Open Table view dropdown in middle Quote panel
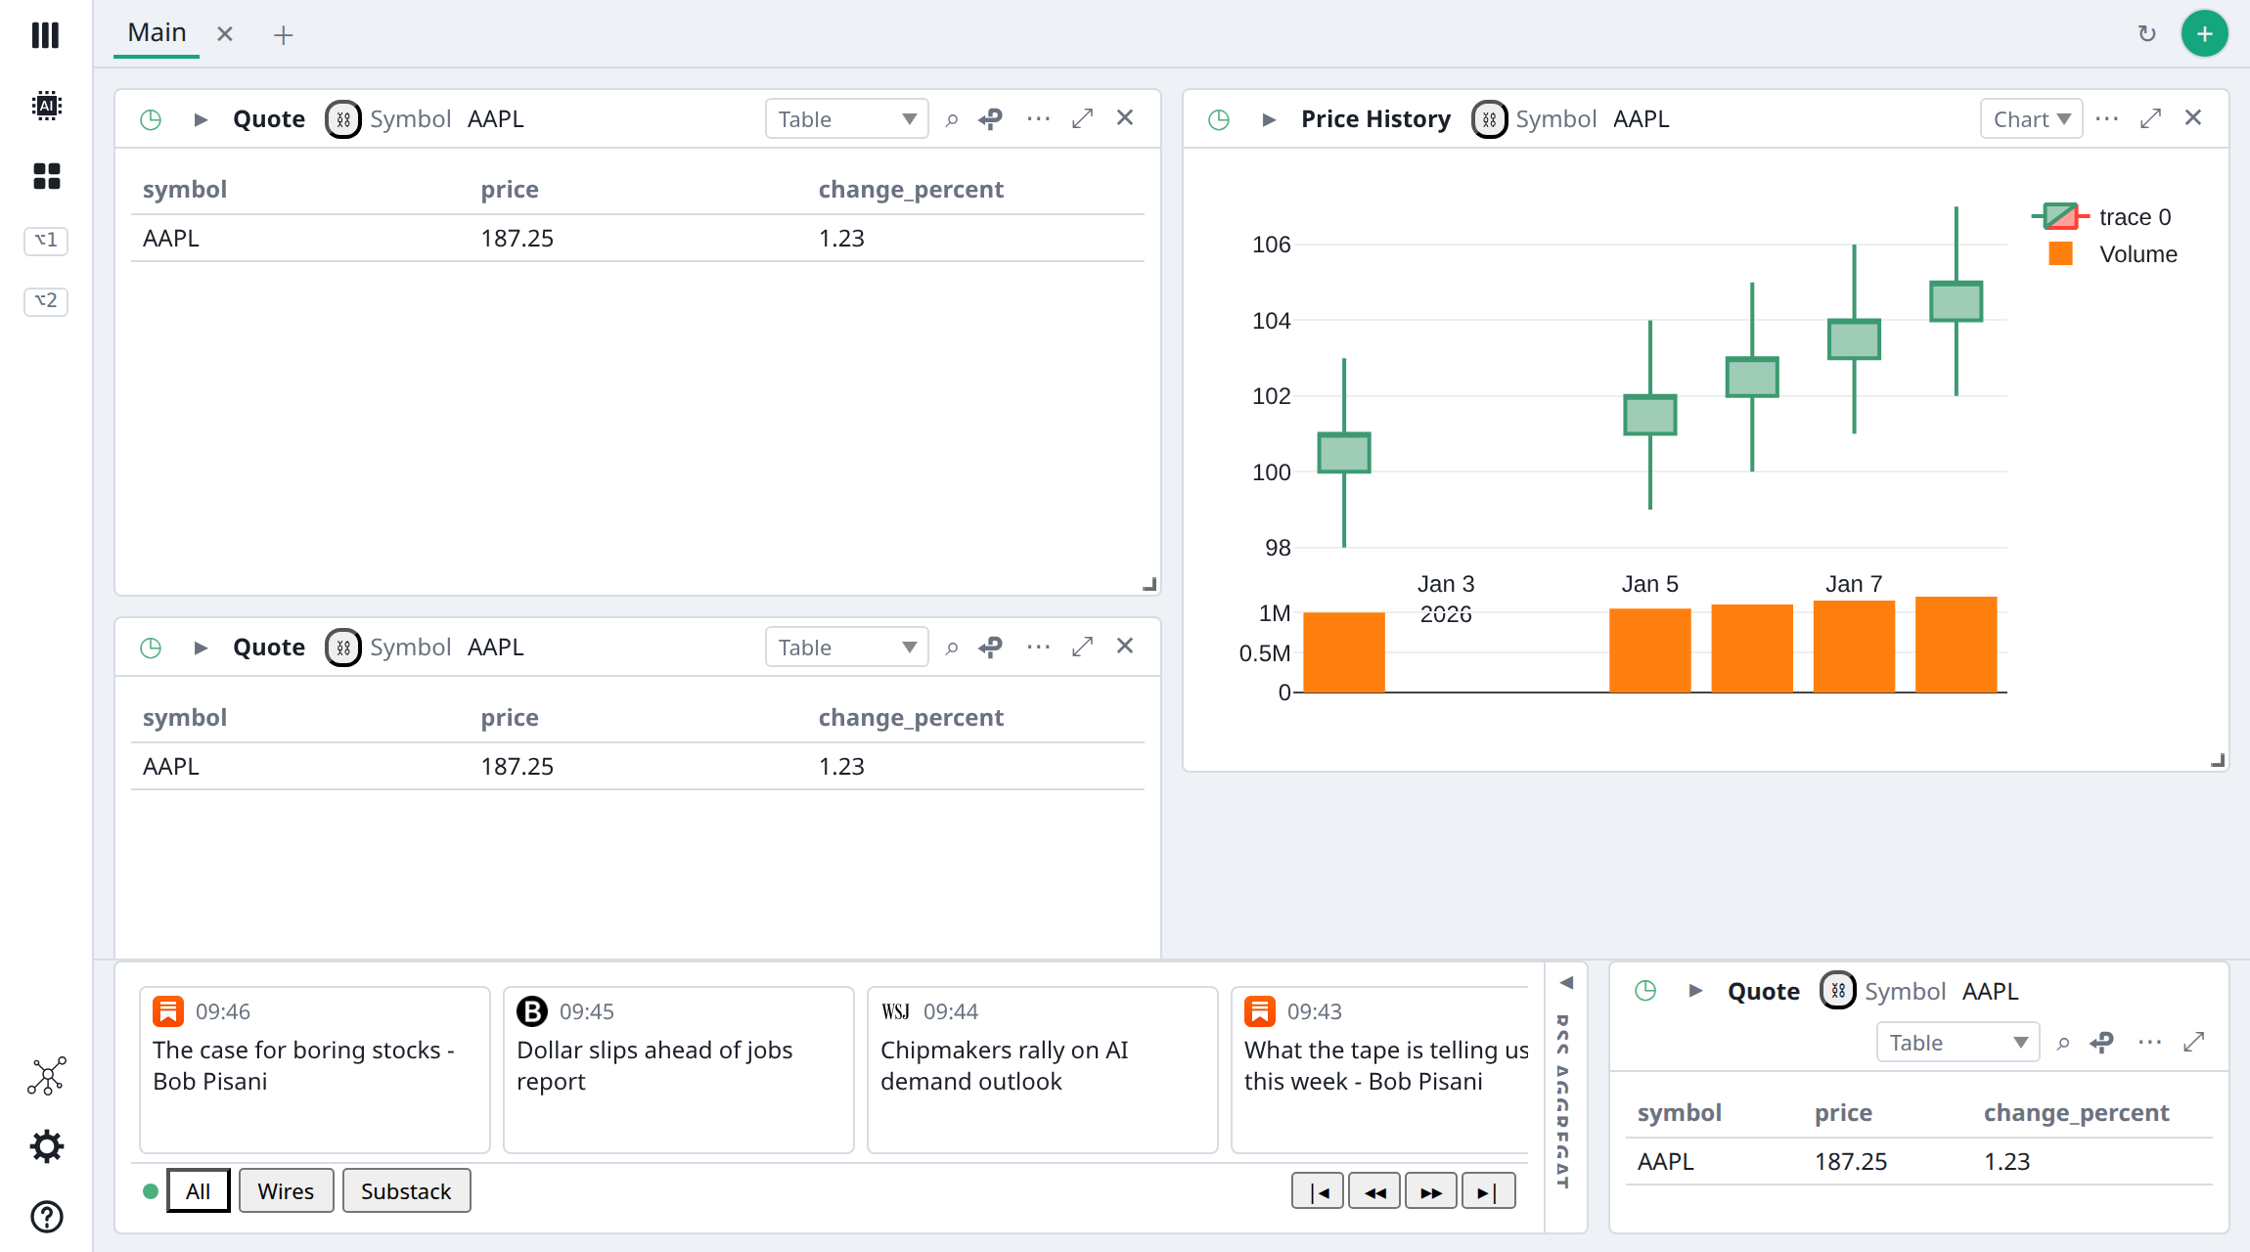This screenshot has width=2250, height=1252. [x=846, y=648]
